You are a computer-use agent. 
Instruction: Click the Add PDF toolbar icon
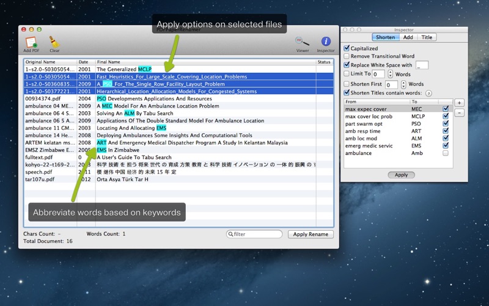pos(31,42)
